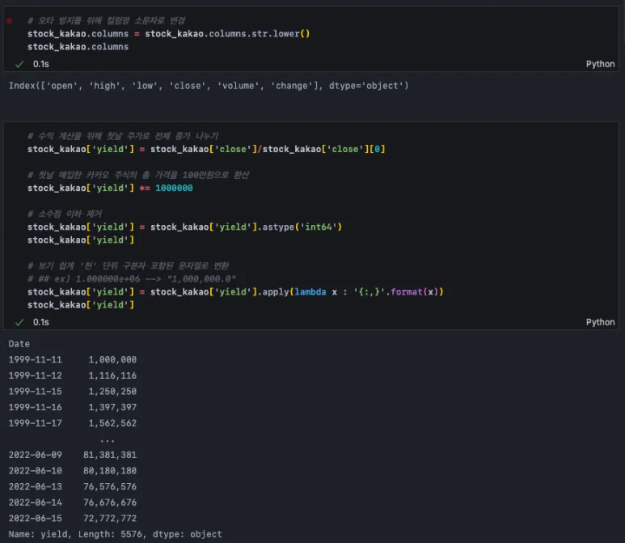The height and width of the screenshot is (543, 625).
Task: Click the second cell's 0.1s execution time
Action: click(x=40, y=322)
